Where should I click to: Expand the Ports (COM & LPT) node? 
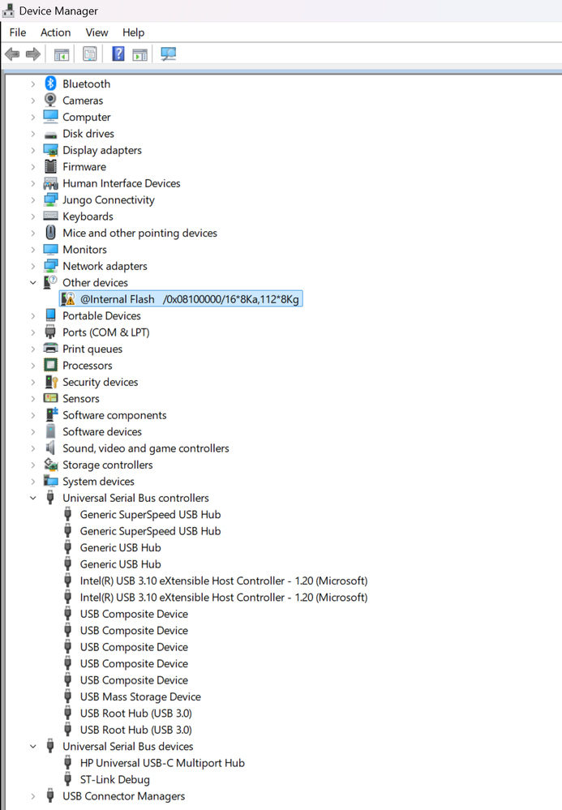[33, 332]
